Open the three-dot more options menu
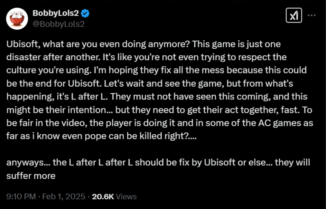 312,15
